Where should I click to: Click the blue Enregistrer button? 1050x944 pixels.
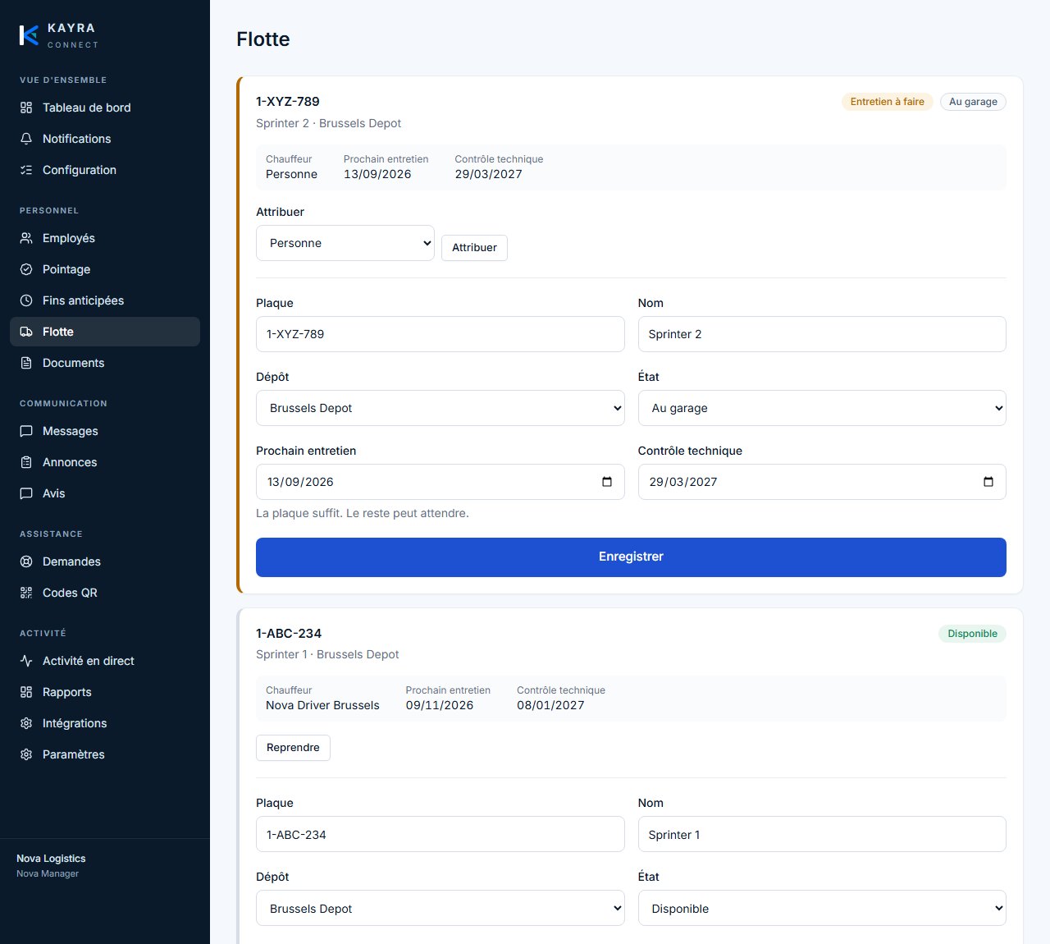(x=631, y=557)
